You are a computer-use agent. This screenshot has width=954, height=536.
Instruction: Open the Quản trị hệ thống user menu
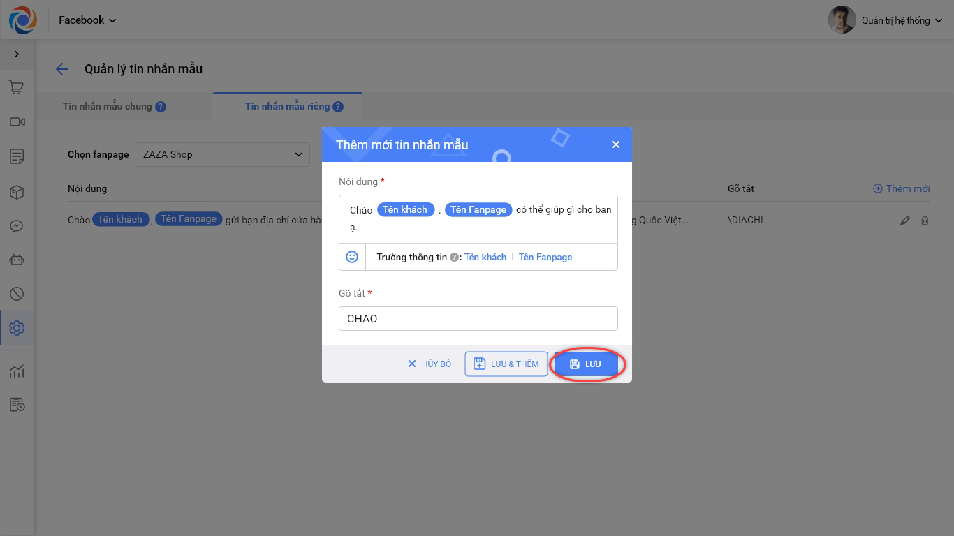coord(902,20)
